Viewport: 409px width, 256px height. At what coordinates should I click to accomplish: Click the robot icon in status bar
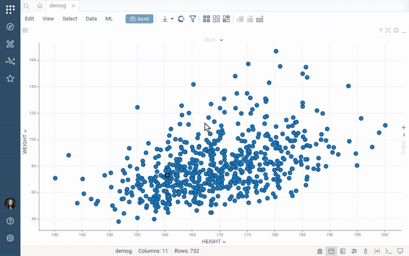click(320, 251)
